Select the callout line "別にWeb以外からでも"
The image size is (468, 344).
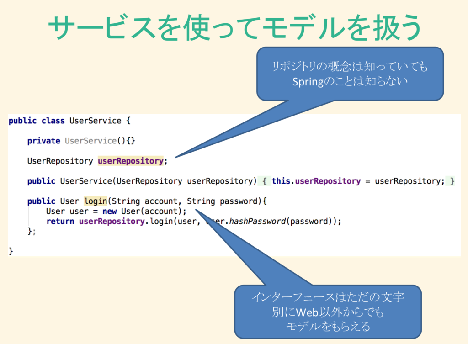pos(328,312)
